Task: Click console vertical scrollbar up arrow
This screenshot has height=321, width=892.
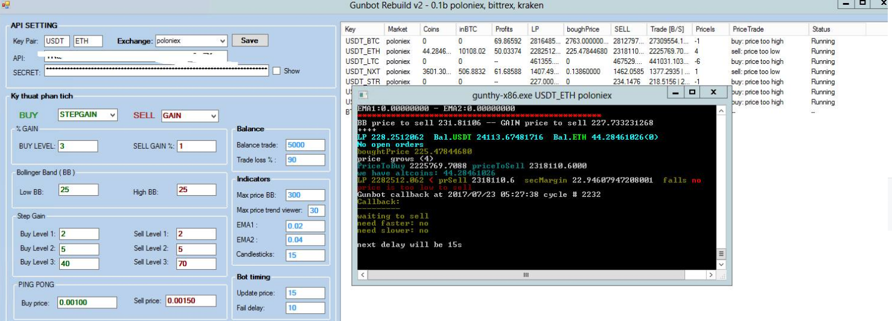Action: point(721,111)
